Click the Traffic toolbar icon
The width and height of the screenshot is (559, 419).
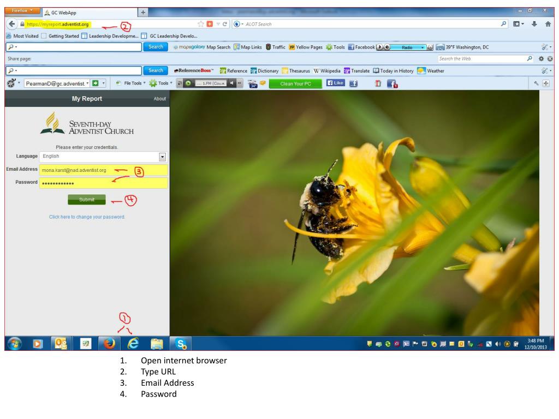click(275, 47)
